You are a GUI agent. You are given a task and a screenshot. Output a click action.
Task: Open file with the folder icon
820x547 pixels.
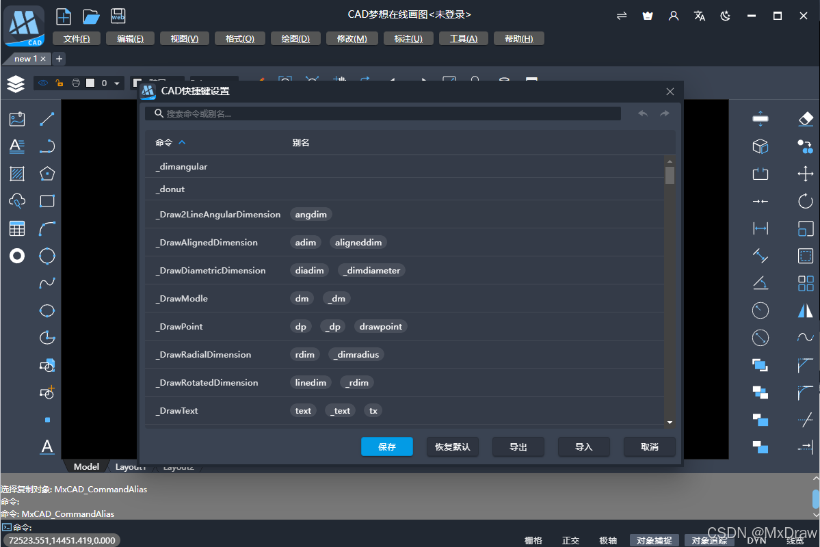pyautogui.click(x=91, y=16)
